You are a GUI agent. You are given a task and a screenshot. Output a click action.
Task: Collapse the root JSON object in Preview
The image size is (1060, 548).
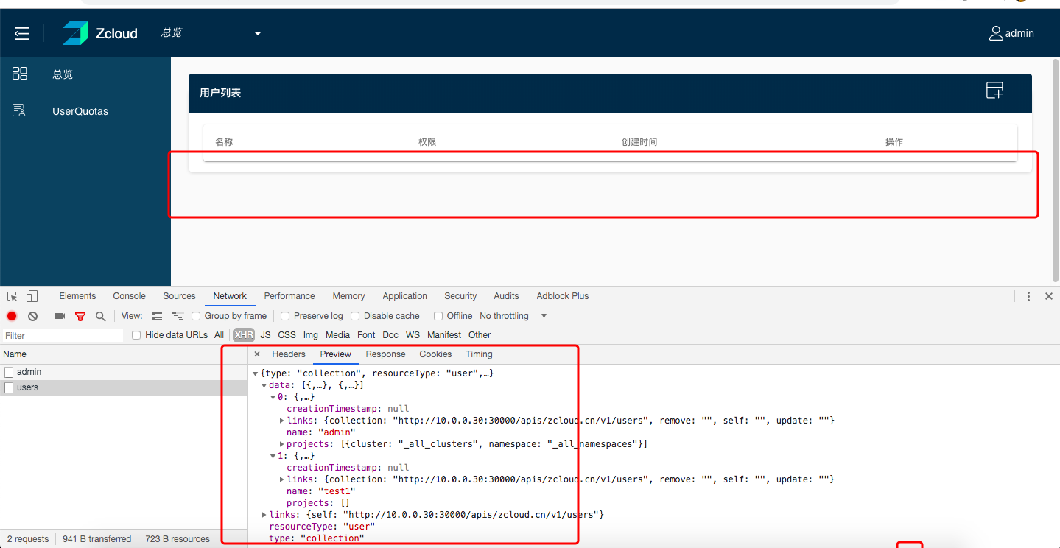[x=256, y=373]
